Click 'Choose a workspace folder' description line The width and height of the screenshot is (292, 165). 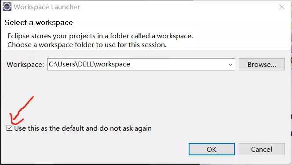click(87, 45)
